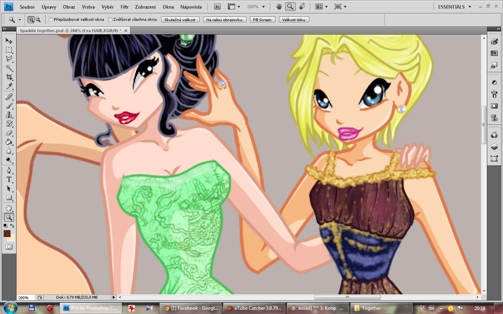
Task: Toggle Quick Mask mode
Action: click(x=9, y=247)
